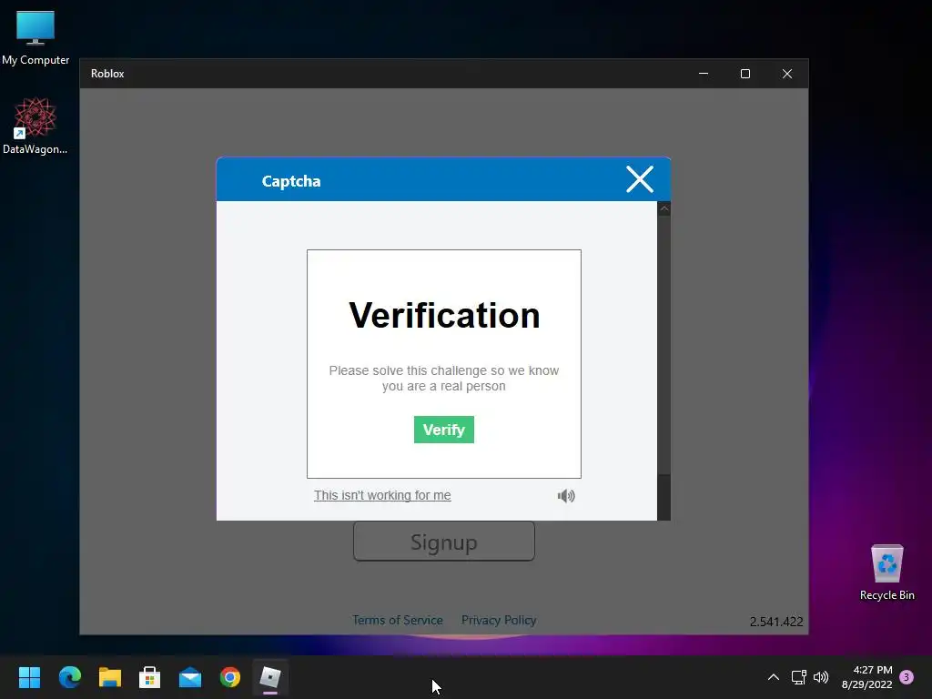Viewport: 932px width, 699px height.
Task: Open the audio challenge speaker icon
Action: (566, 496)
